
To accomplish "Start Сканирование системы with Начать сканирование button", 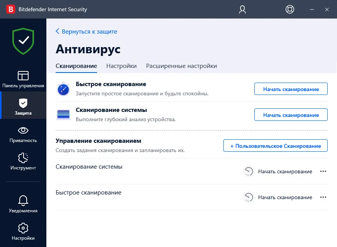I will 291,115.
